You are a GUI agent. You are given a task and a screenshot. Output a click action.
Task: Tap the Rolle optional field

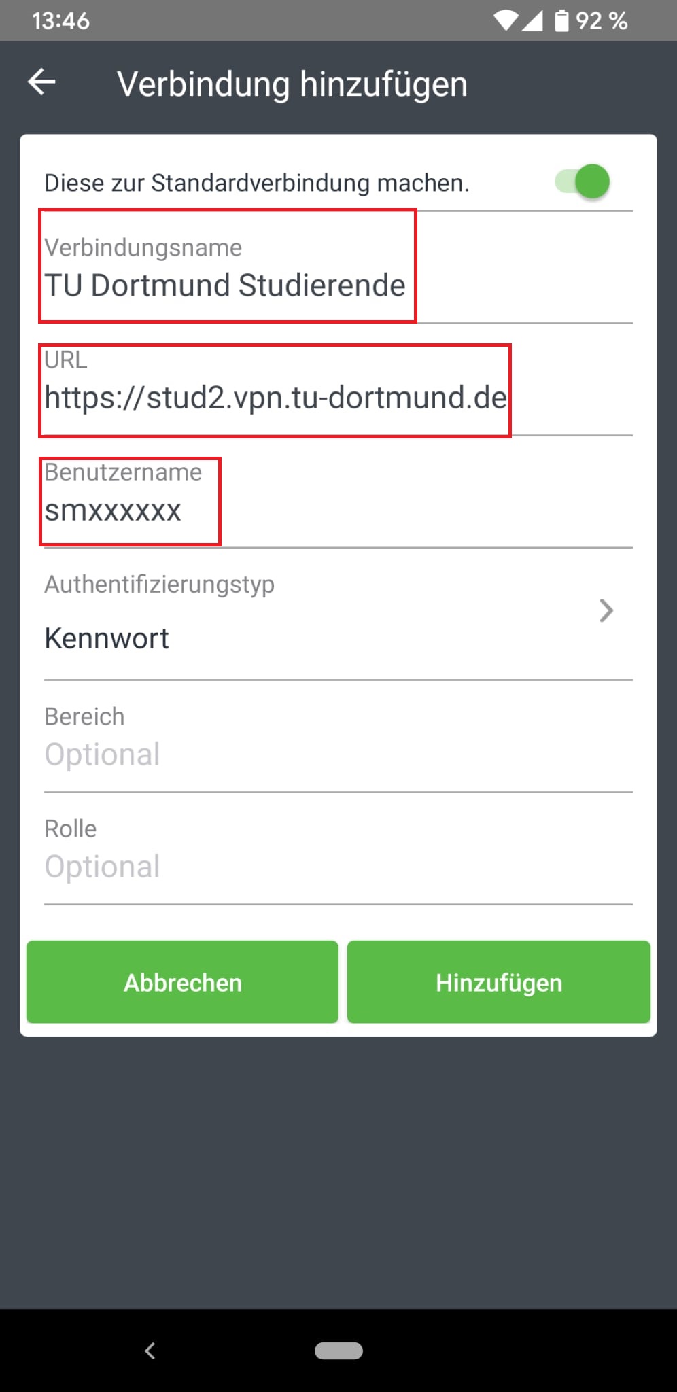(x=338, y=849)
